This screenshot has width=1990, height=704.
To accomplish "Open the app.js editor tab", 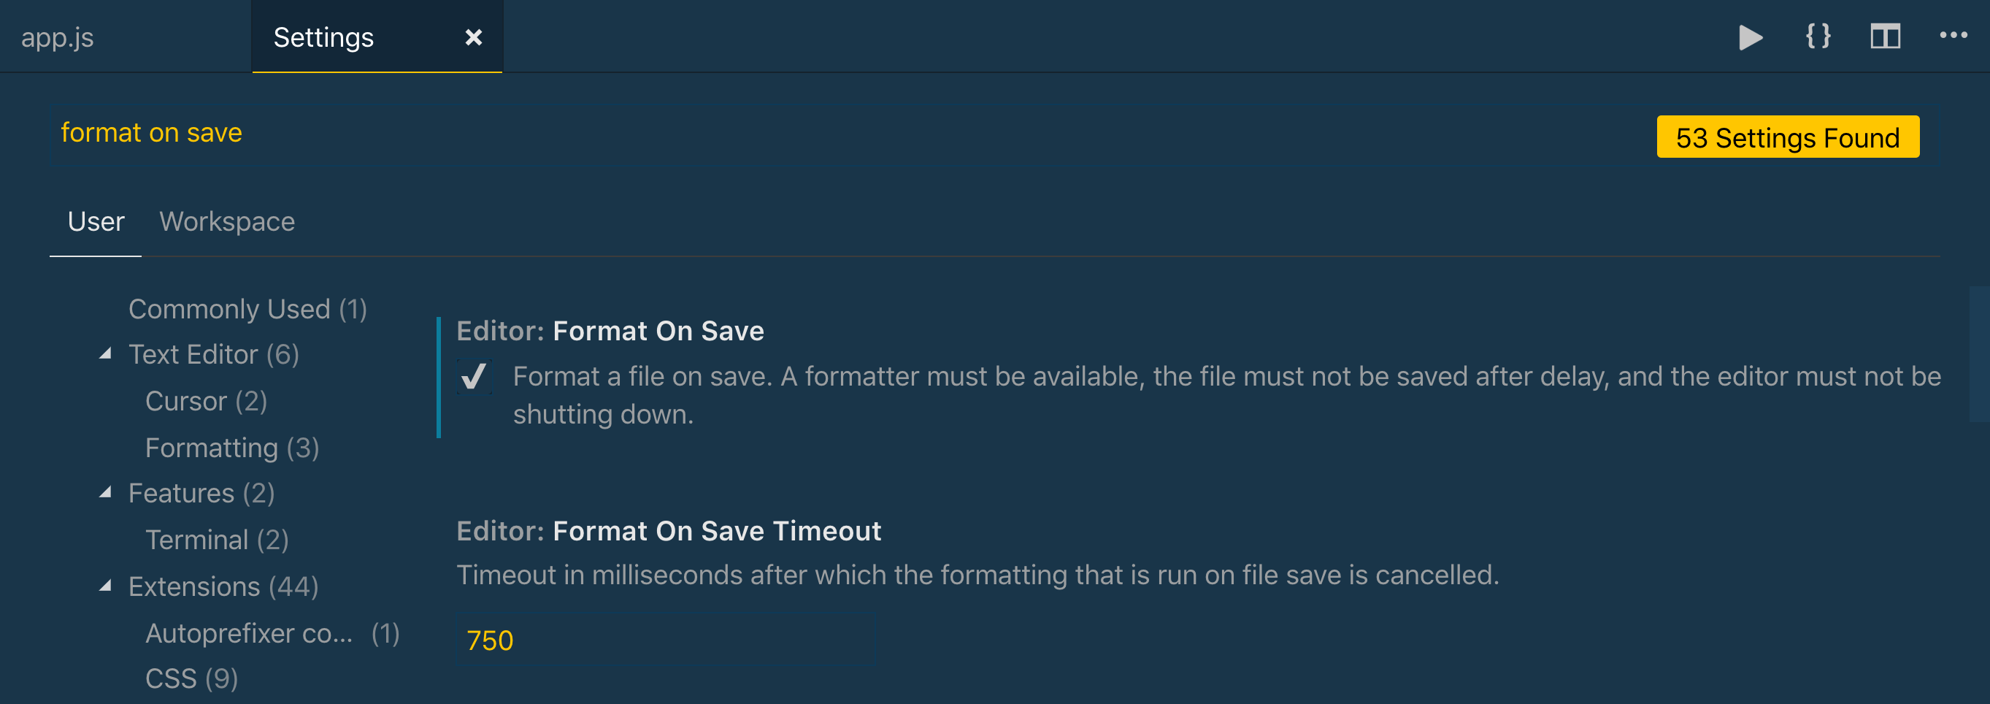I will 58,37.
